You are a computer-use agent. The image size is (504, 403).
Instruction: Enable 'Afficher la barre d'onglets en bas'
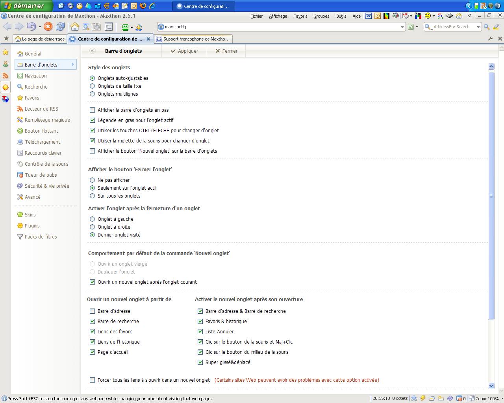[x=92, y=110]
